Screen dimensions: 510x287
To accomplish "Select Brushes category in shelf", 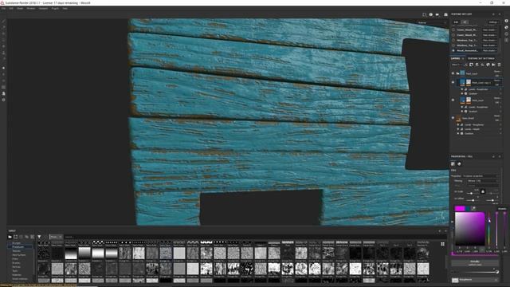I will click(x=16, y=262).
